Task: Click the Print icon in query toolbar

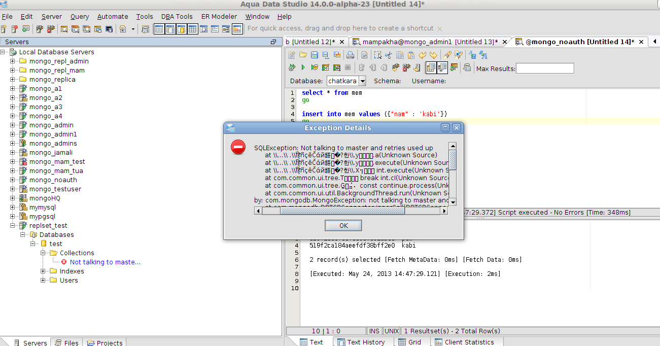Action: [350, 55]
